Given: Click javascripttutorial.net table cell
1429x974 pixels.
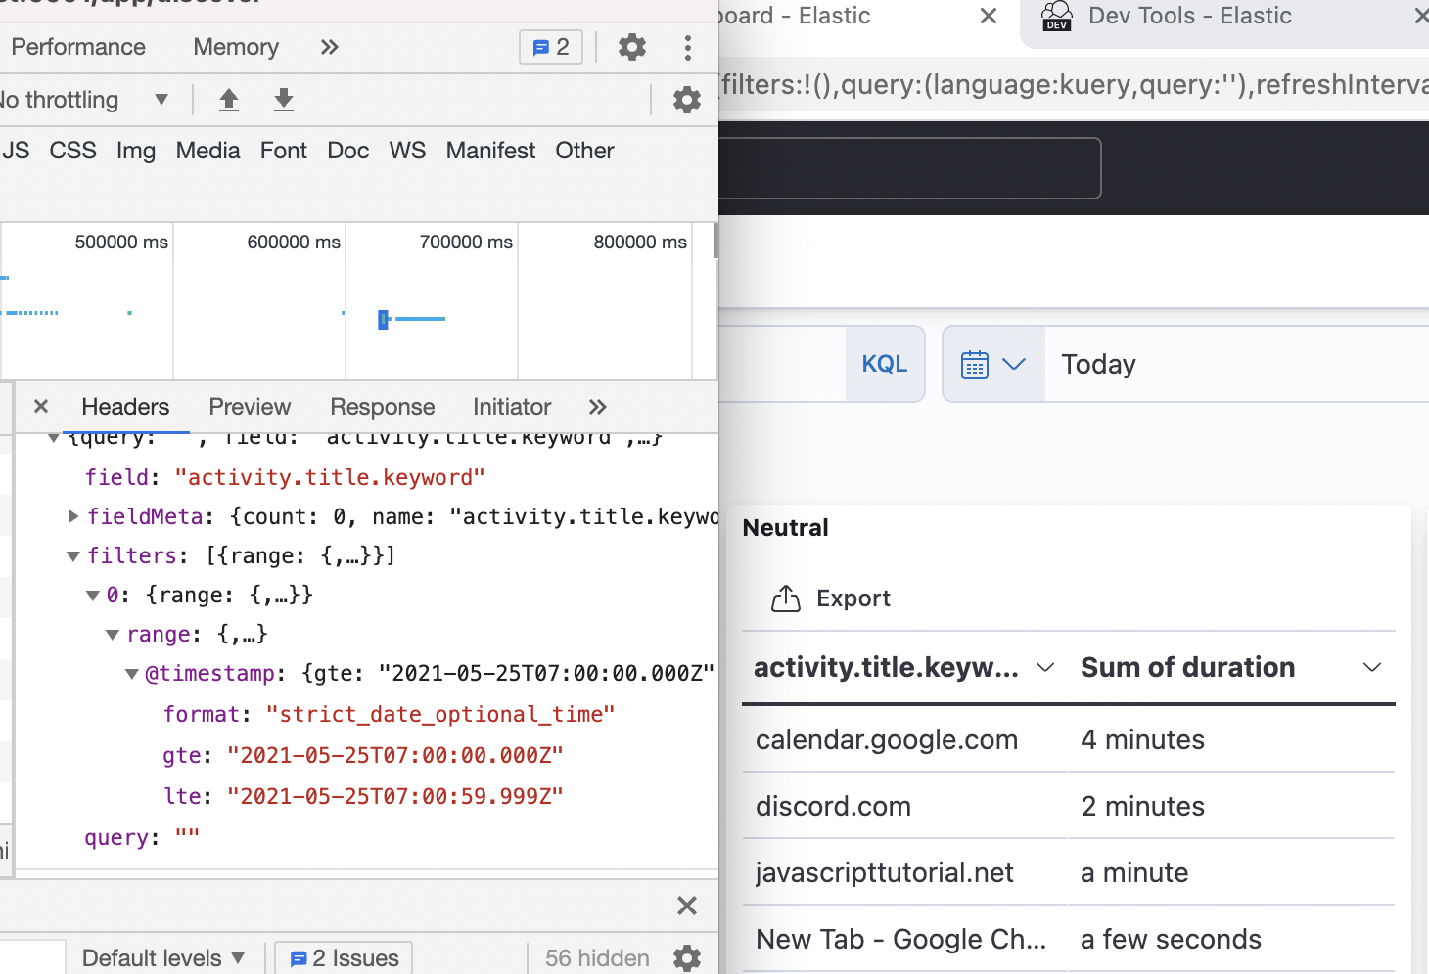Looking at the screenshot, I should click(x=885, y=873).
